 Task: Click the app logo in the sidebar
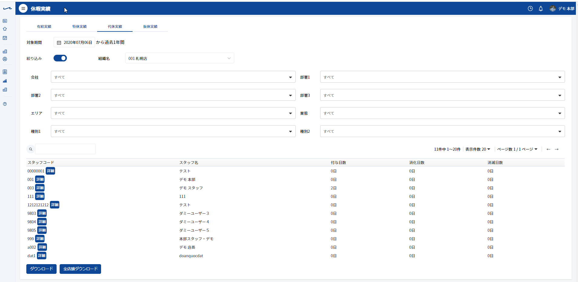[x=8, y=8]
